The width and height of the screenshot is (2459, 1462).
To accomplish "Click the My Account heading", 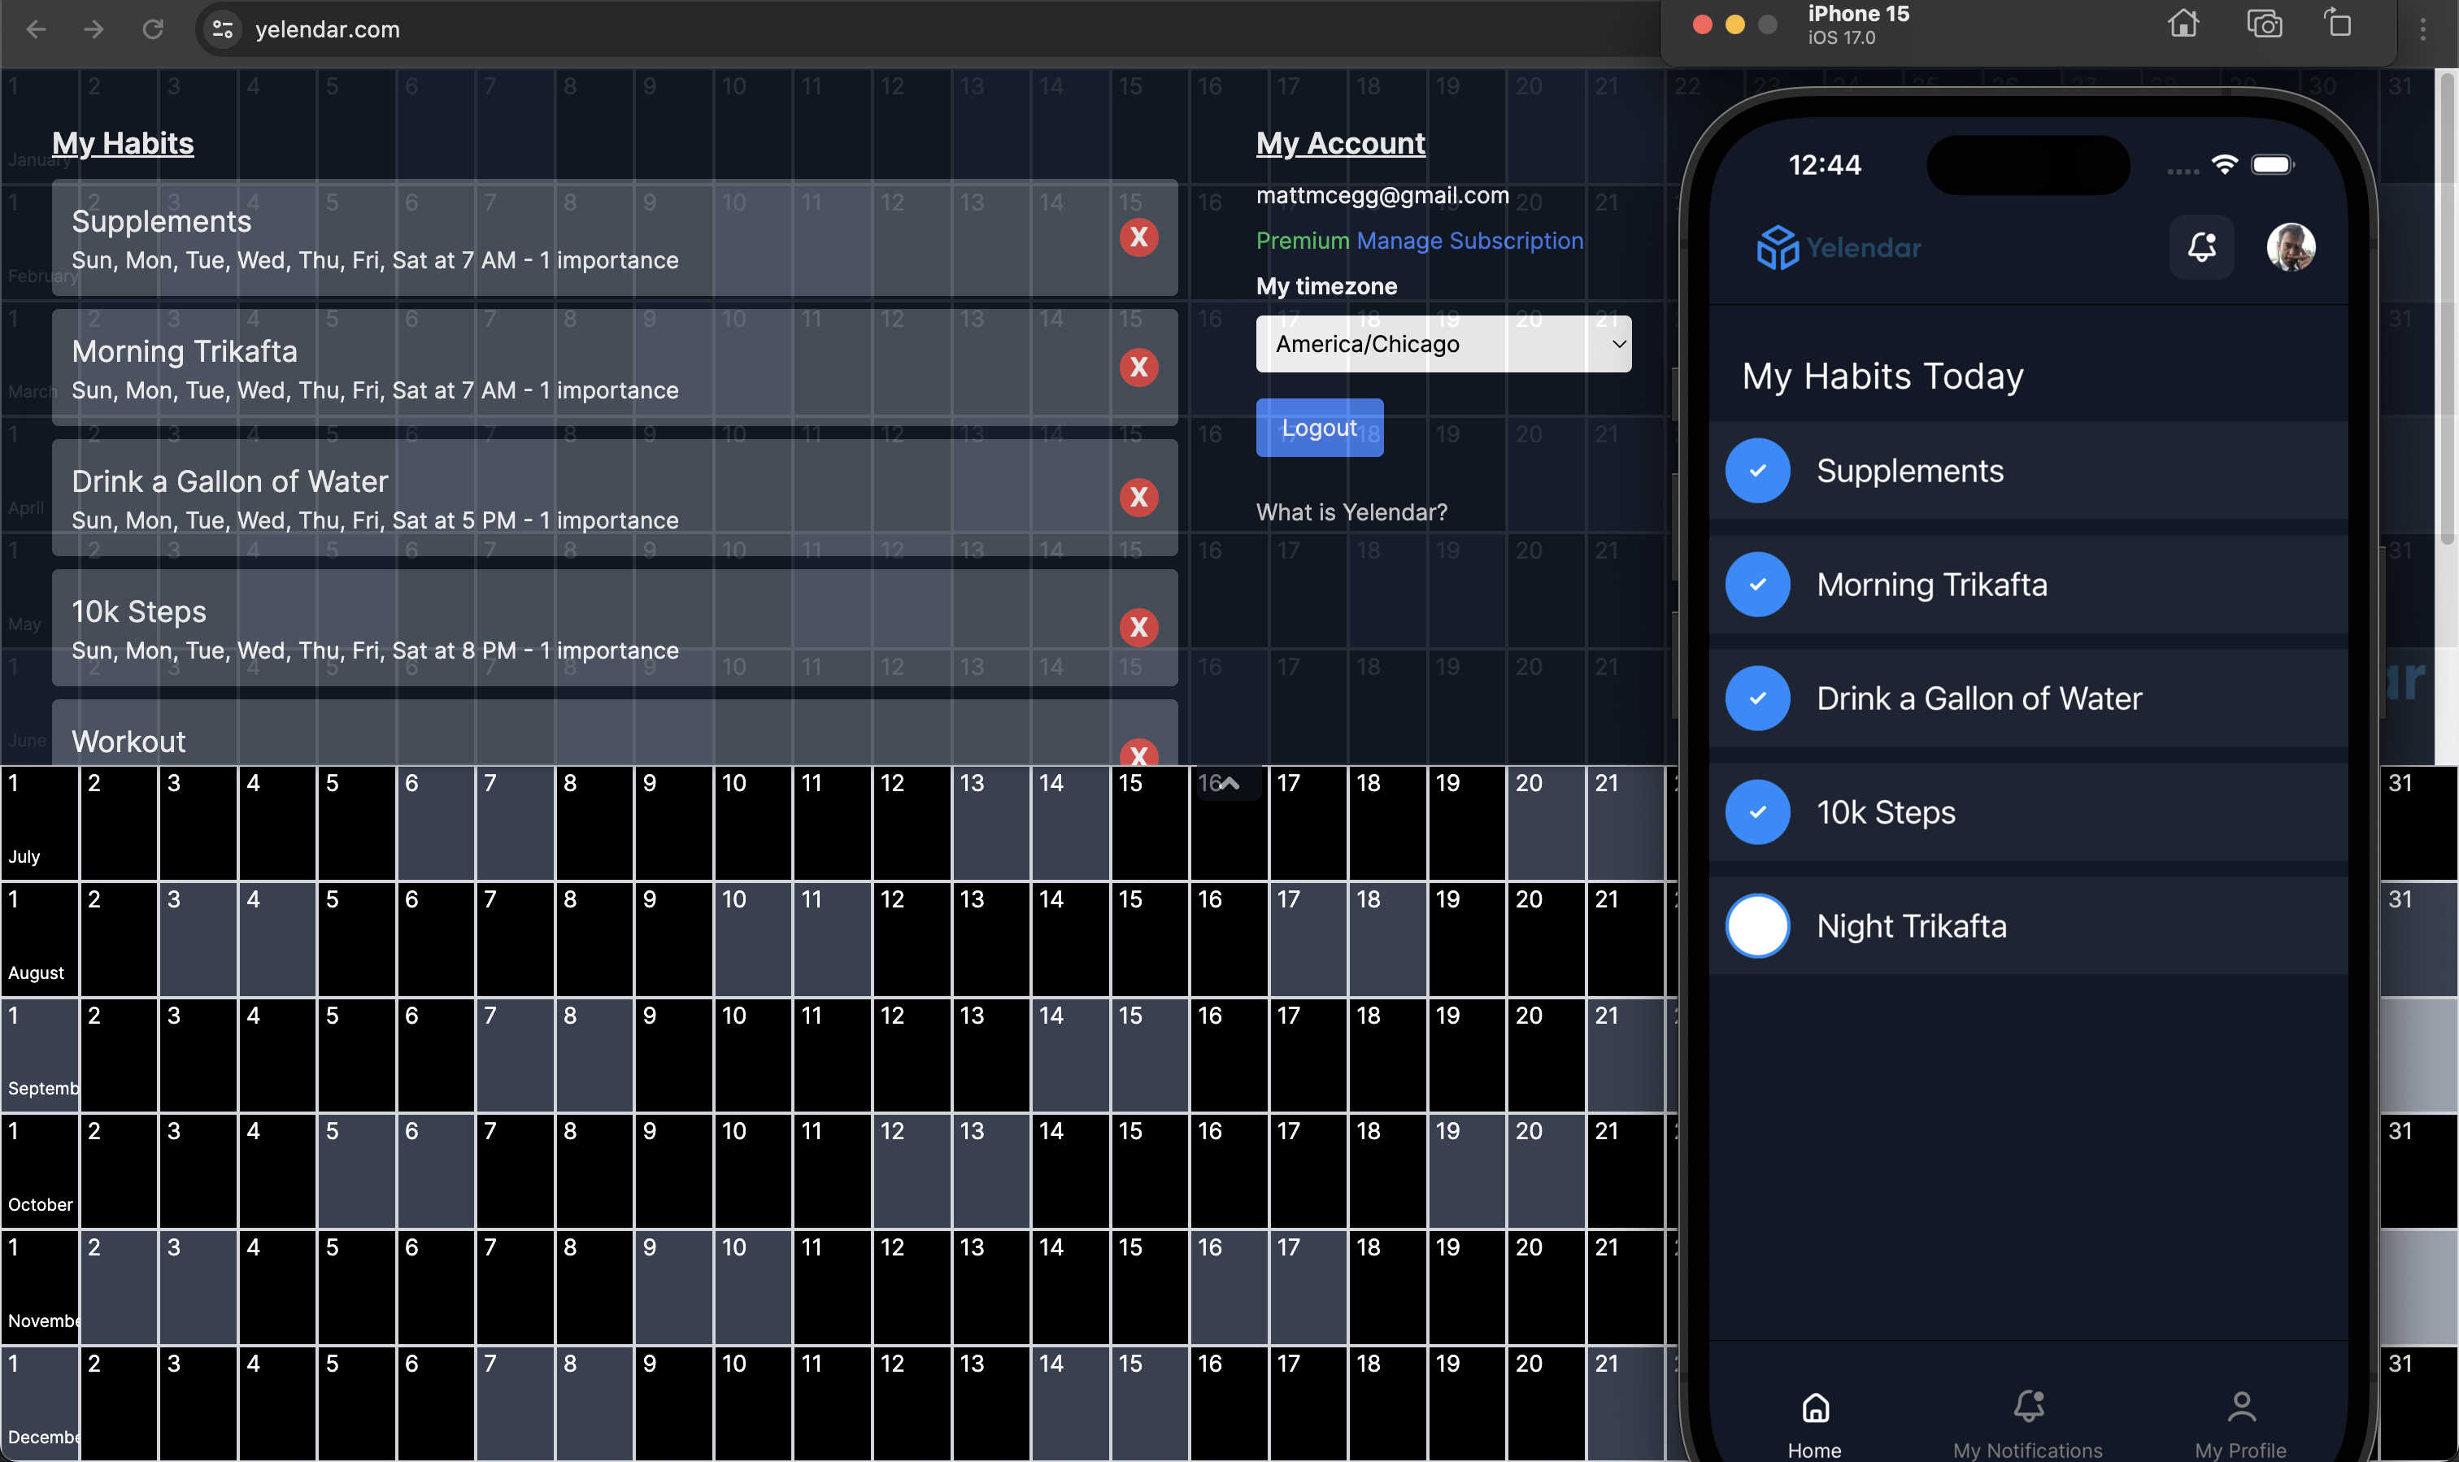I will 1340,144.
